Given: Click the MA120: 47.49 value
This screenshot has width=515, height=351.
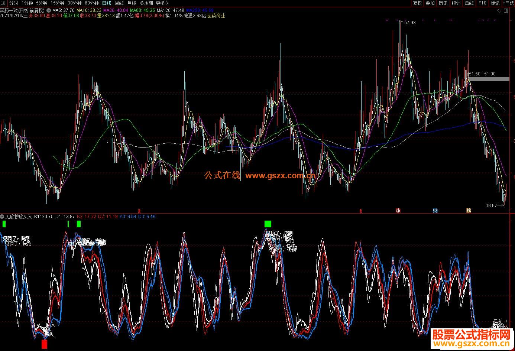Looking at the screenshot, I should point(170,10).
